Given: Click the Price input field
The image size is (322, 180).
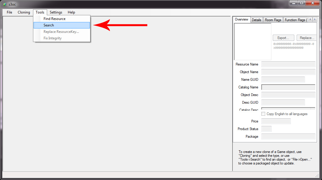Looking at the screenshot, I should (276, 121).
